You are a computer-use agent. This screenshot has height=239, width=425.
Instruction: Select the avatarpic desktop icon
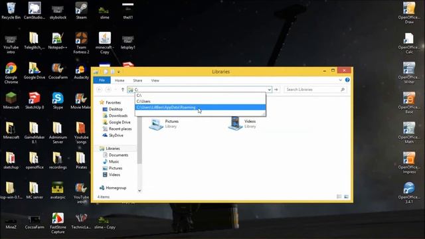pos(58,191)
